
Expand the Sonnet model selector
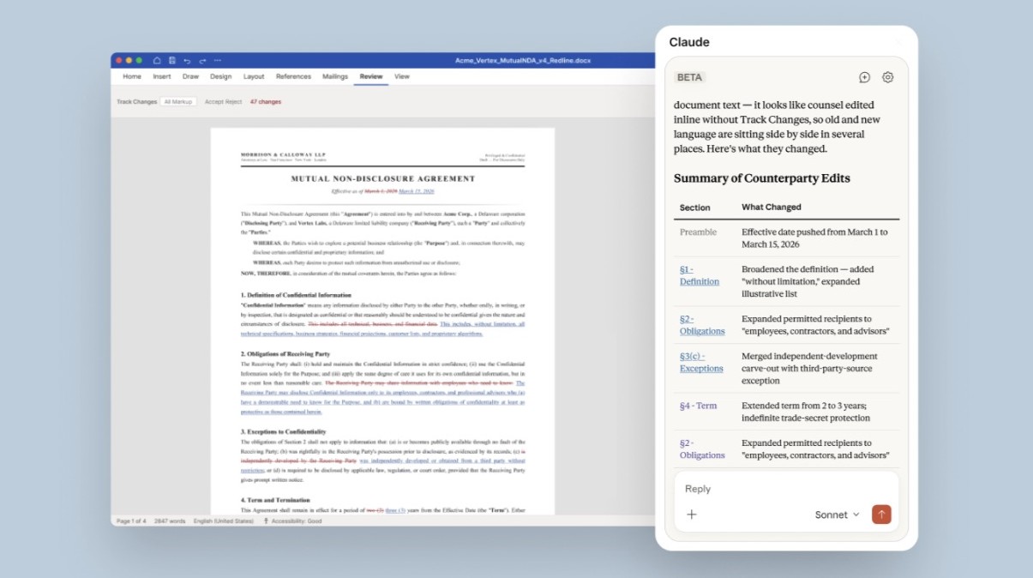click(837, 515)
